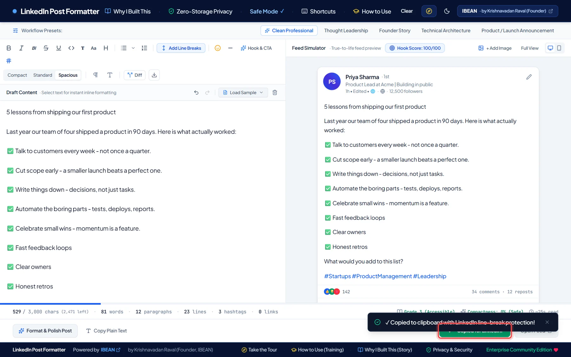Select the Technical Architecture preset
The width and height of the screenshot is (571, 357).
[x=446, y=30]
